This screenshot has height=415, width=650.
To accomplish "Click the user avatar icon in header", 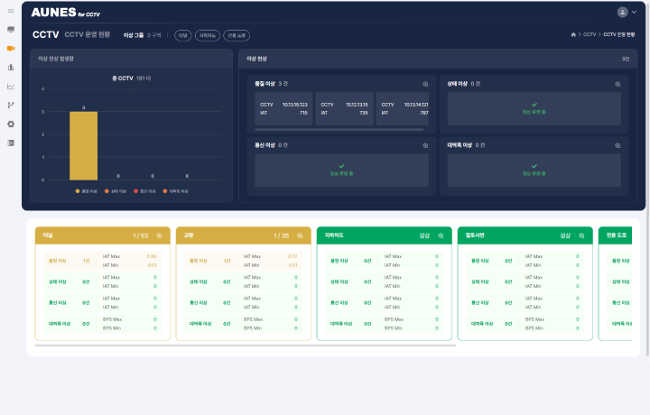I will [622, 12].
